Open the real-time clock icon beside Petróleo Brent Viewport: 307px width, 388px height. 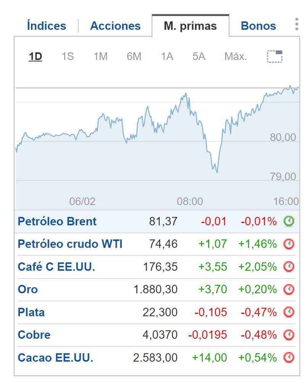coord(288,221)
